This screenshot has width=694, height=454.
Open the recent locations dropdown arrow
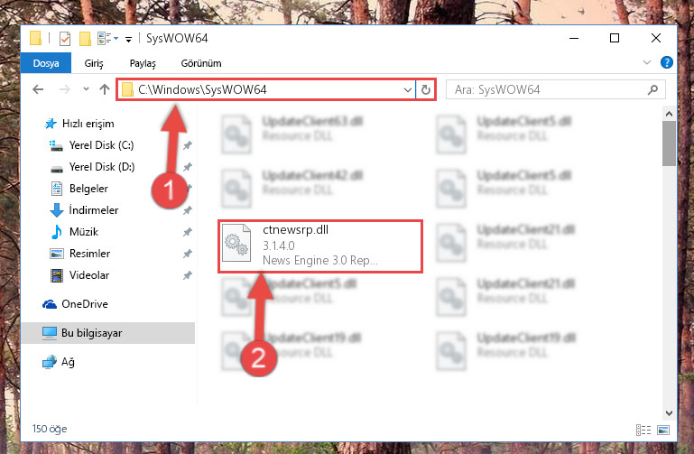click(86, 89)
